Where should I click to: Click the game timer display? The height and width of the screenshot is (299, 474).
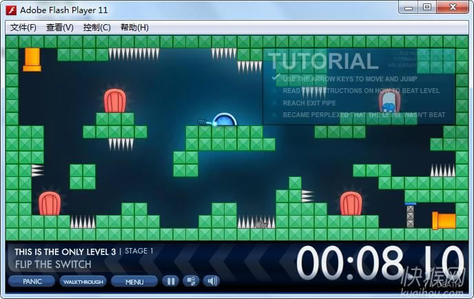click(380, 263)
